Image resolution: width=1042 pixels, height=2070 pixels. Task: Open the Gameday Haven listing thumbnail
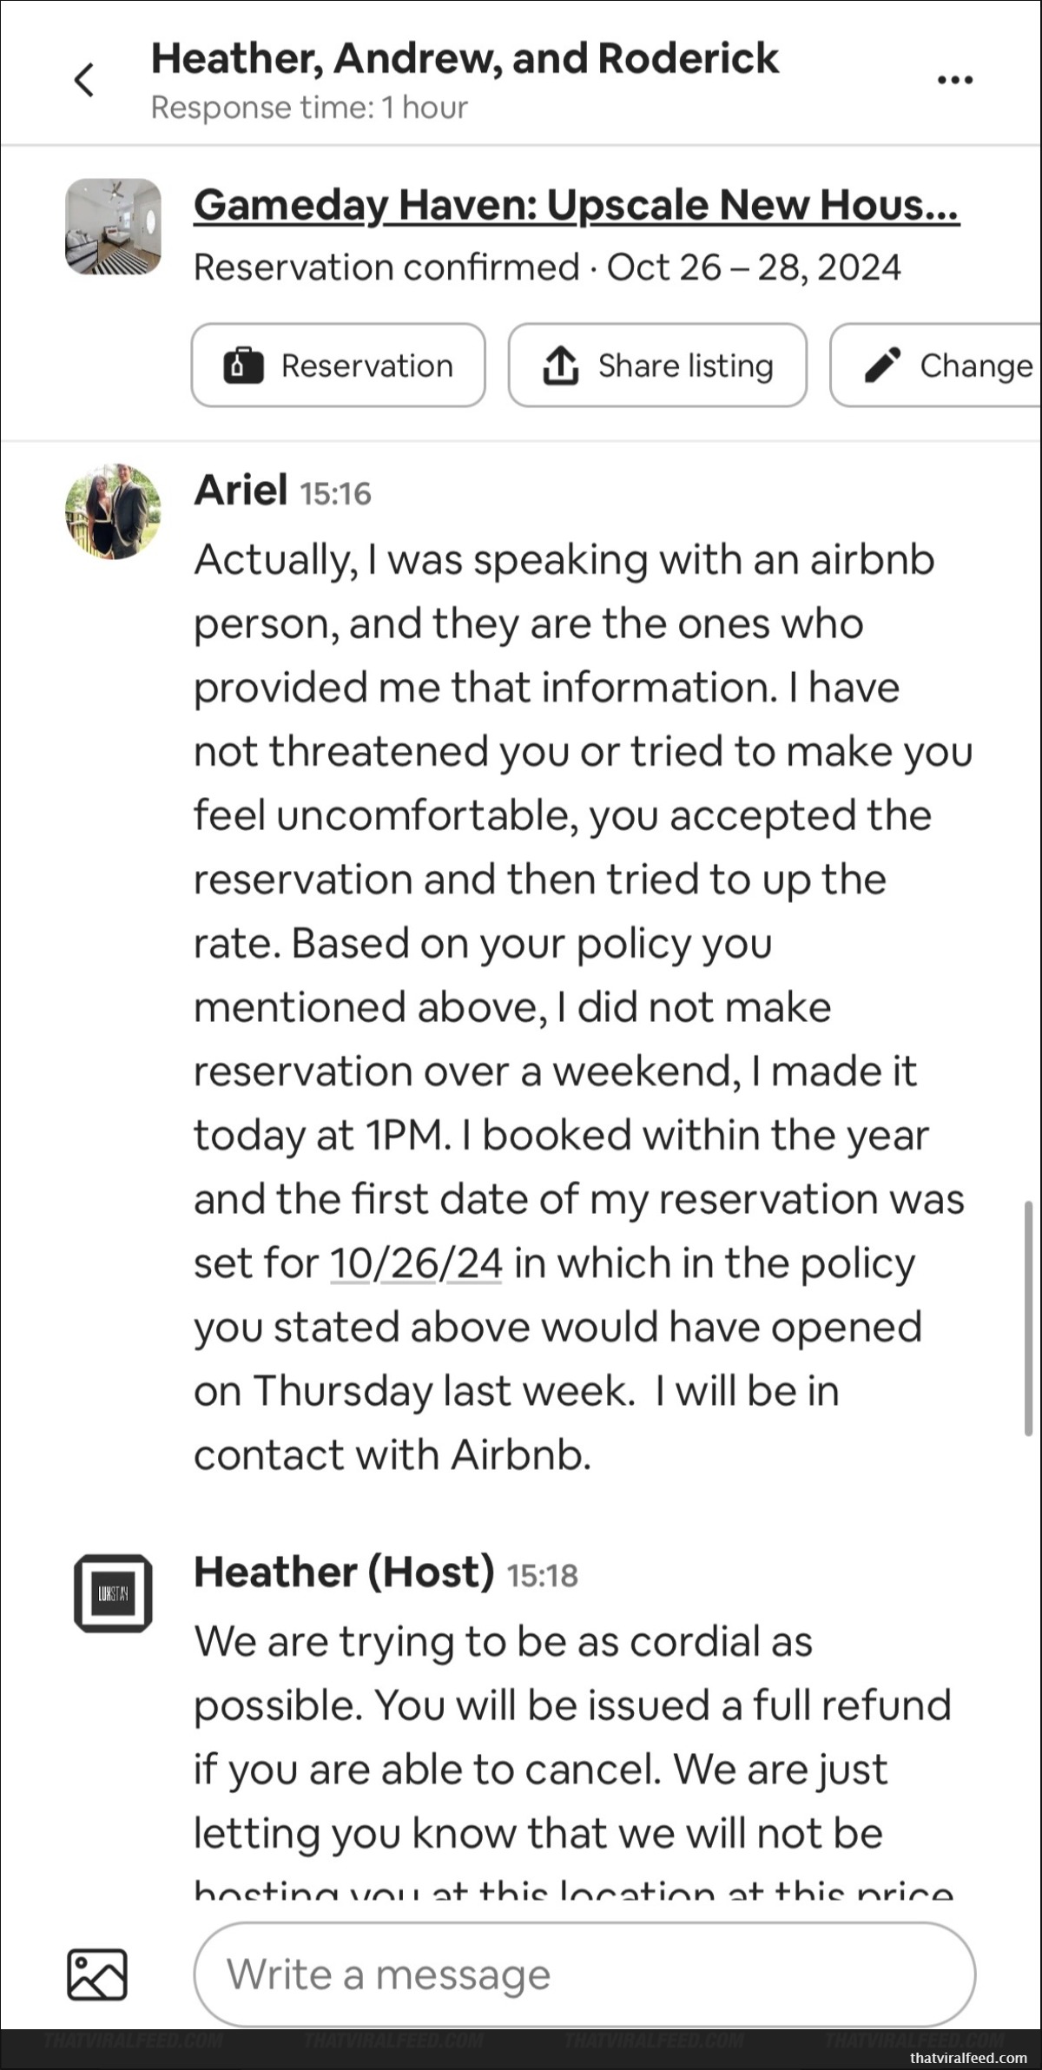(113, 227)
